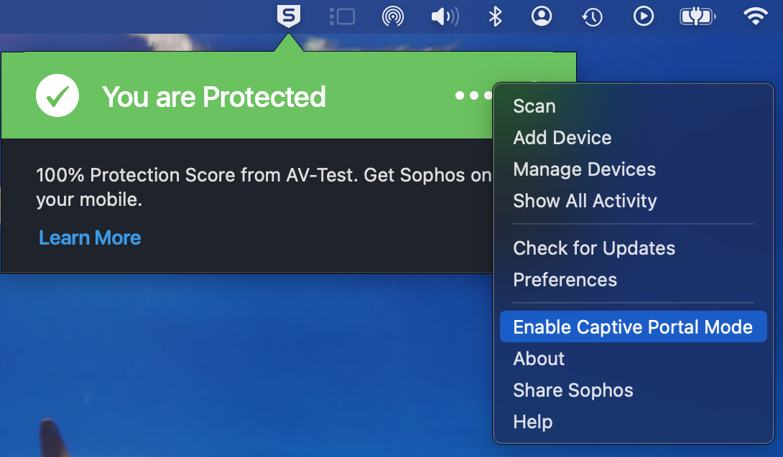Click Check for Updates
The width and height of the screenshot is (783, 457).
(x=594, y=248)
